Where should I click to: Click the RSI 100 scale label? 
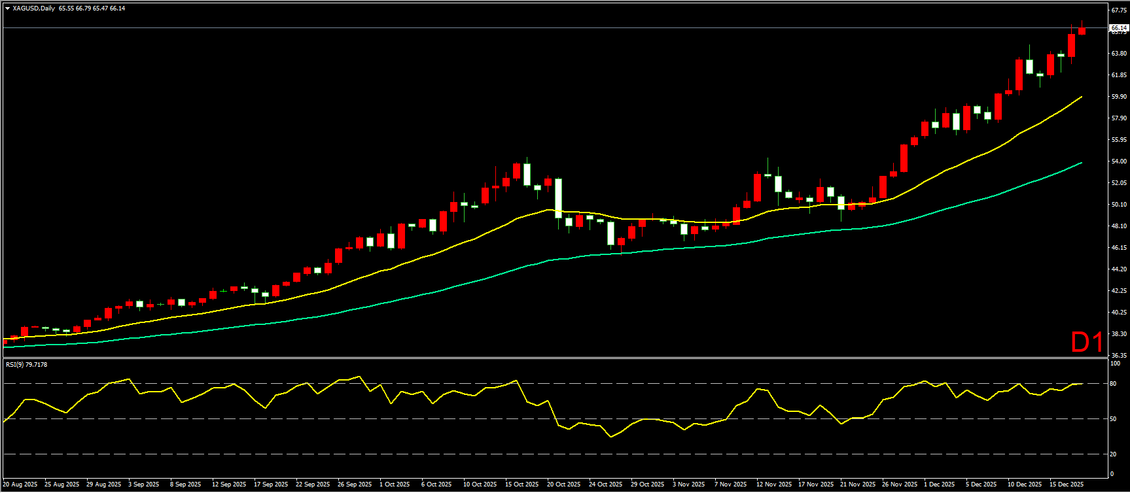point(1115,363)
